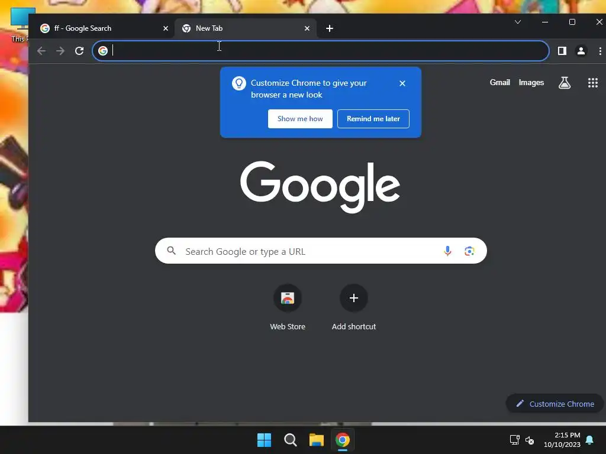Go forward with the forward arrow
The height and width of the screenshot is (454, 606).
pos(60,51)
